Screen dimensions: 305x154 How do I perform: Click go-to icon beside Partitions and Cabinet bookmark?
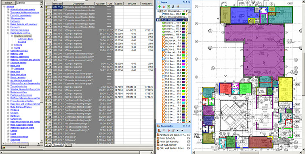188,135
